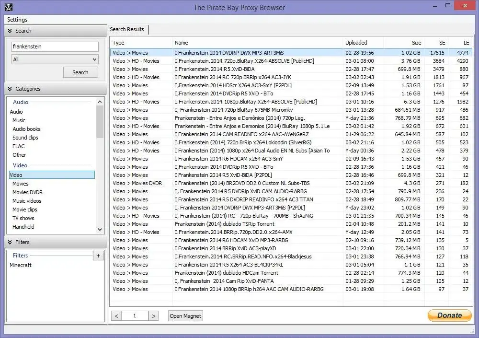Select I Frankenstein 2014 DVDRiP DiVX MP3-ART3MiS row
The width and height of the screenshot is (479, 338).
click(291, 53)
